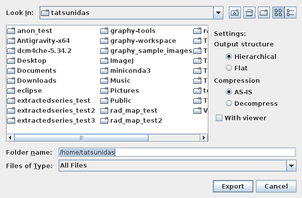The height and width of the screenshot is (198, 302).
Task: Click the graphy-tools folder icon
Action: coord(104,31)
